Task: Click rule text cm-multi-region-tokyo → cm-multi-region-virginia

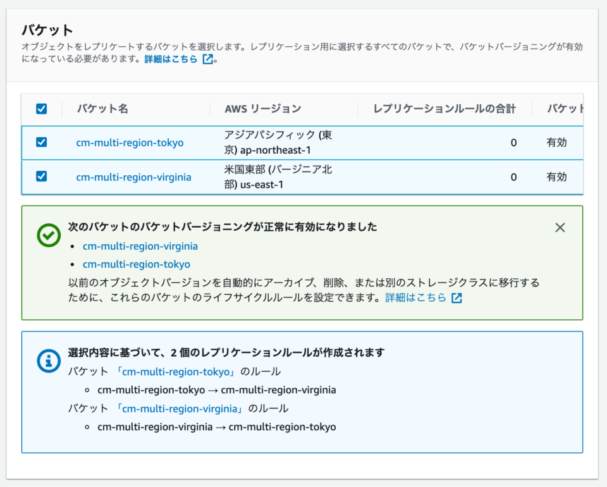Action: tap(217, 390)
